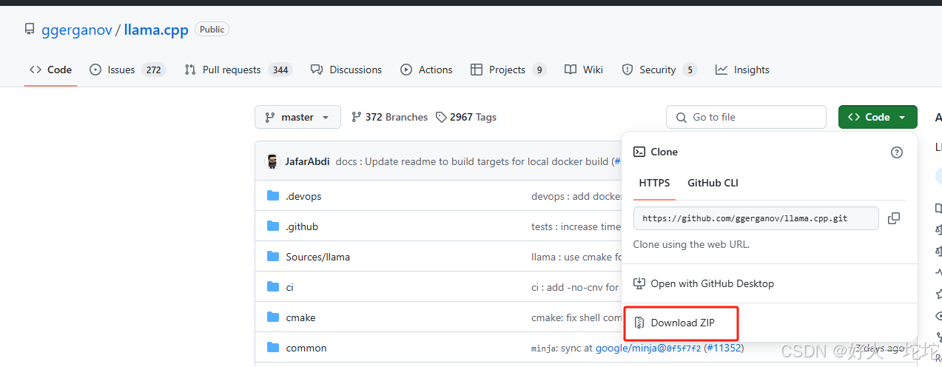Click the 5 security counter badge

tap(690, 70)
